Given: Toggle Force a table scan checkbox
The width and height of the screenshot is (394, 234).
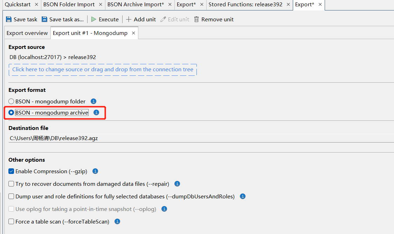Looking at the screenshot, I should click(x=12, y=222).
